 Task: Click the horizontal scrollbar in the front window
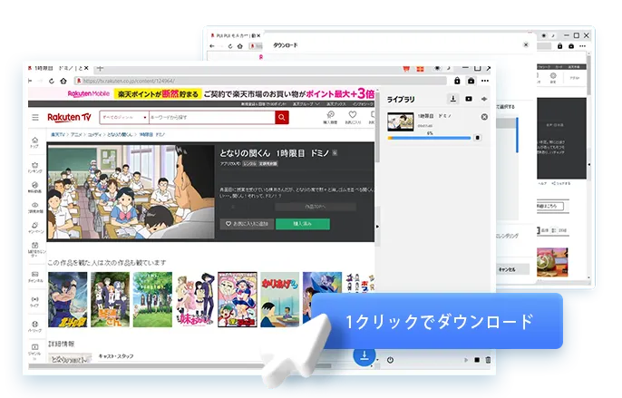click(180, 365)
